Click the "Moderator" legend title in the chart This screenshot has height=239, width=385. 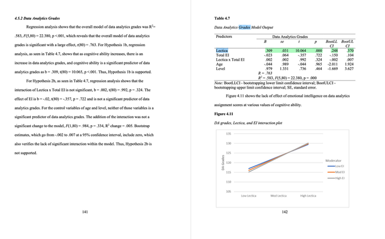pyautogui.click(x=333, y=161)
